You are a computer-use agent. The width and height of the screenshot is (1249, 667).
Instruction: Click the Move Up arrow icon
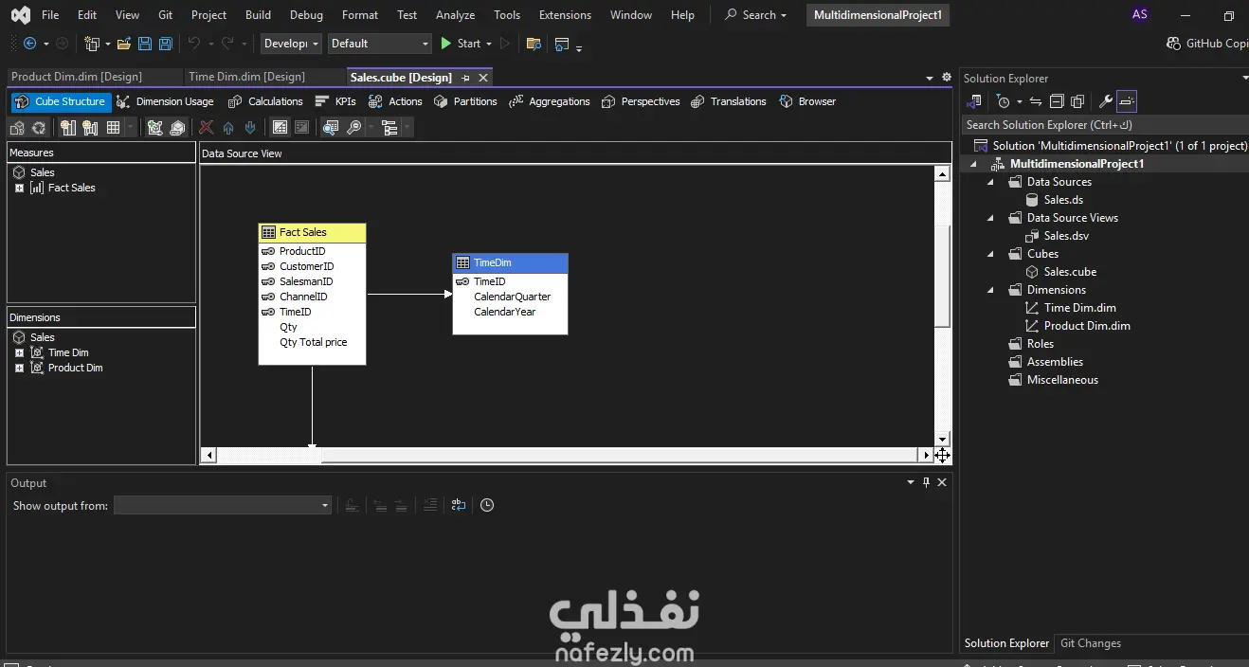[228, 127]
